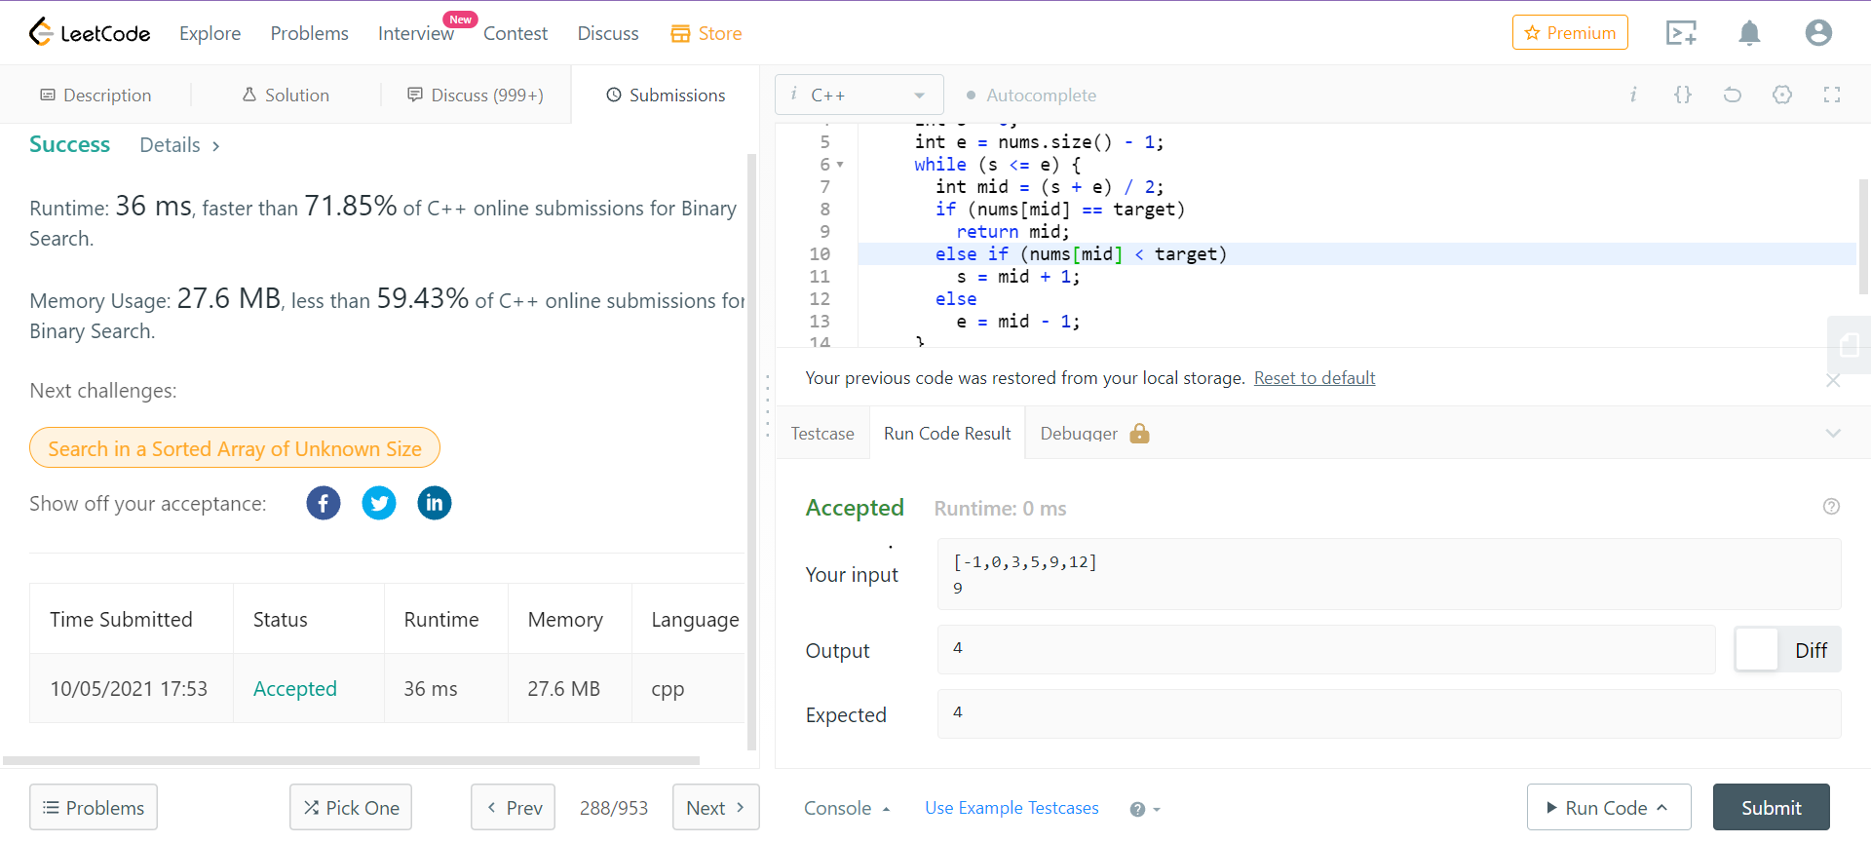Switch to the Testcase tab
Viewport: 1871px width, 843px height.
[822, 434]
